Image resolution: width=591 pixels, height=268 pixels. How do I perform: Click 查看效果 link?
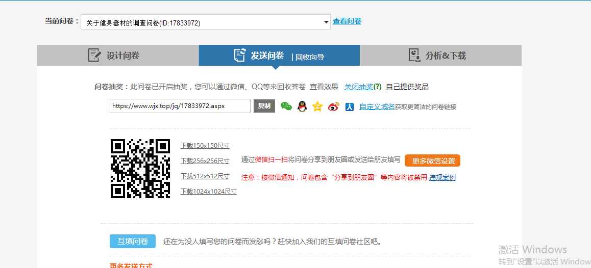click(x=324, y=87)
